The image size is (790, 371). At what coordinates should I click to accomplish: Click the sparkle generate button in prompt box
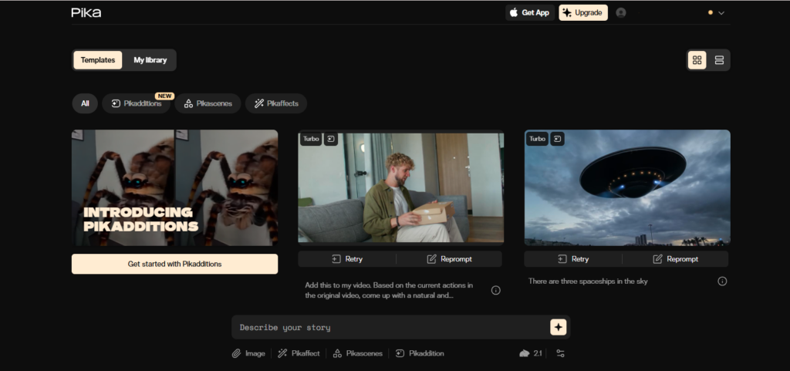point(558,327)
